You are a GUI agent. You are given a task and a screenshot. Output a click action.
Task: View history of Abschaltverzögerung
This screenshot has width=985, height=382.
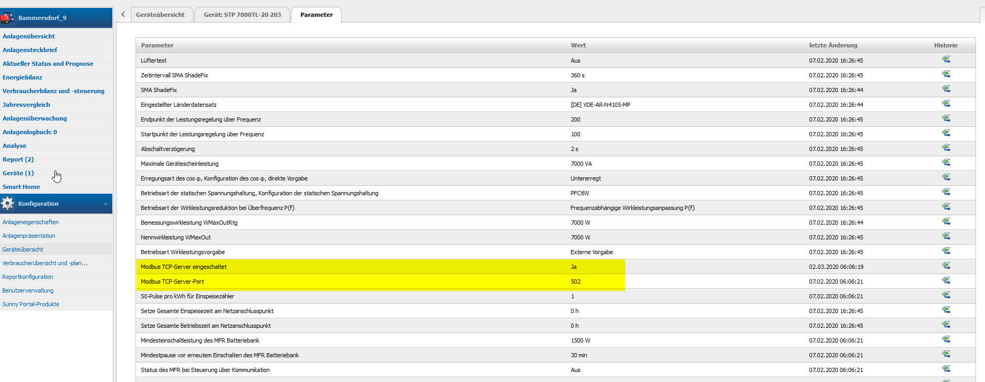946,148
